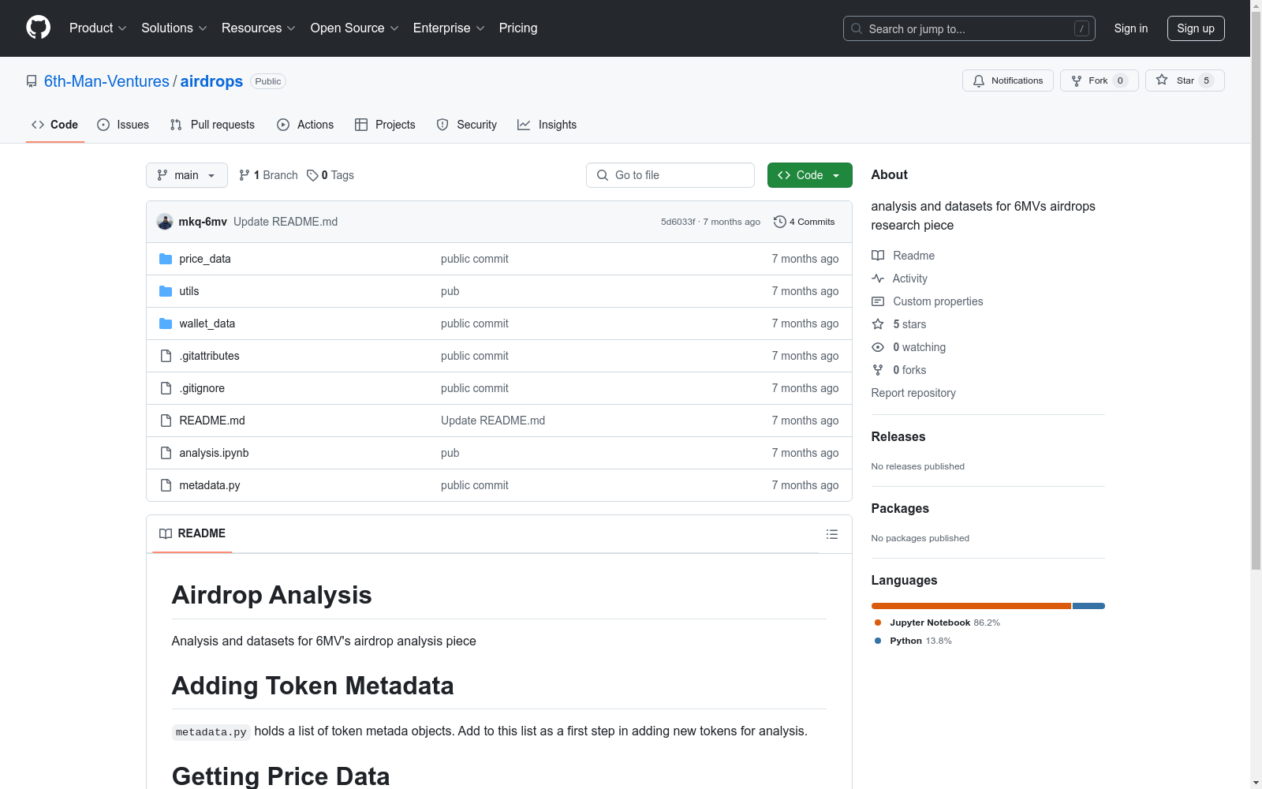Image resolution: width=1262 pixels, height=789 pixels.
Task: Select the README tab header
Action: pos(192,533)
